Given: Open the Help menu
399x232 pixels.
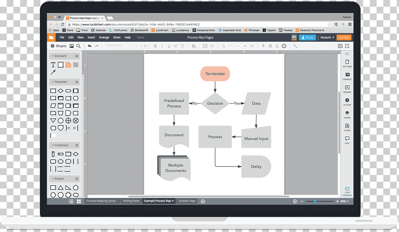Looking at the screenshot, I should tap(127, 37).
